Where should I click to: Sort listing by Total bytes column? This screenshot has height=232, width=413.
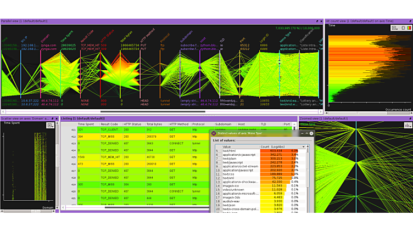coord(156,124)
